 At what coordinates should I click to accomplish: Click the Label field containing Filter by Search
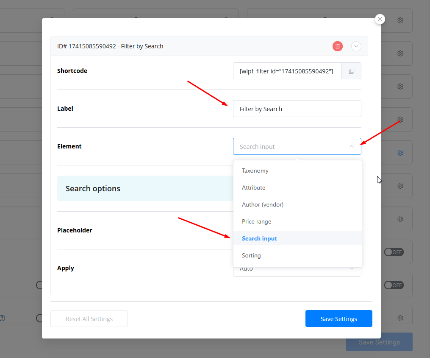297,109
